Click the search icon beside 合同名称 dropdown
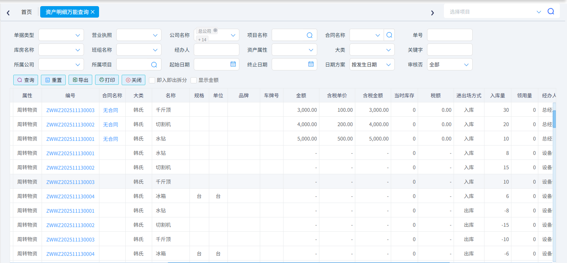 pyautogui.click(x=389, y=35)
